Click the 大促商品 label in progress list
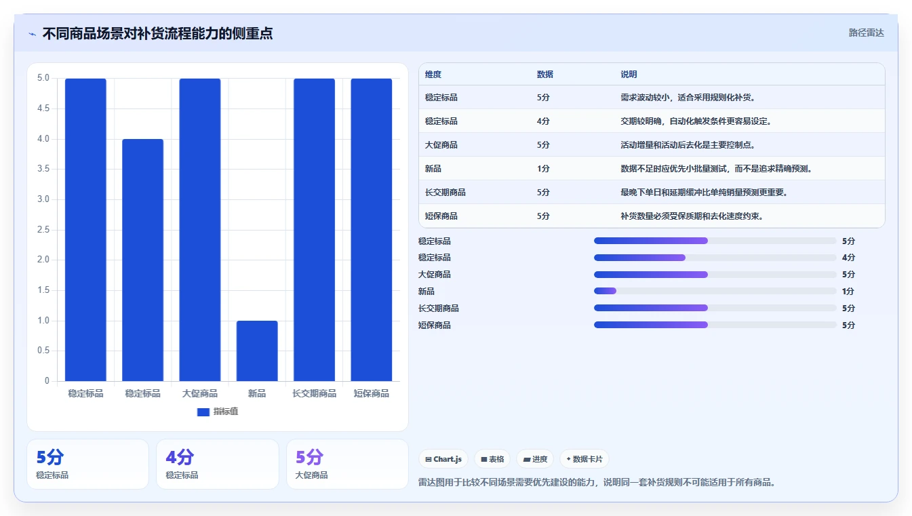The image size is (912, 516). point(435,275)
